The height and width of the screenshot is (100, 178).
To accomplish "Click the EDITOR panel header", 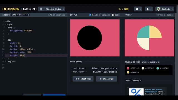I will (6, 15).
